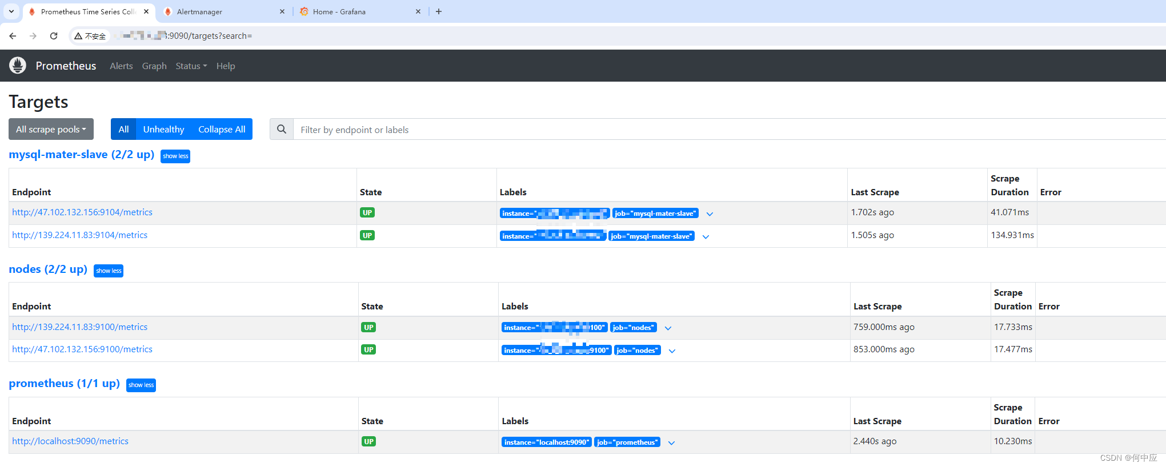Click the Alertmanager tab favicon

point(168,11)
